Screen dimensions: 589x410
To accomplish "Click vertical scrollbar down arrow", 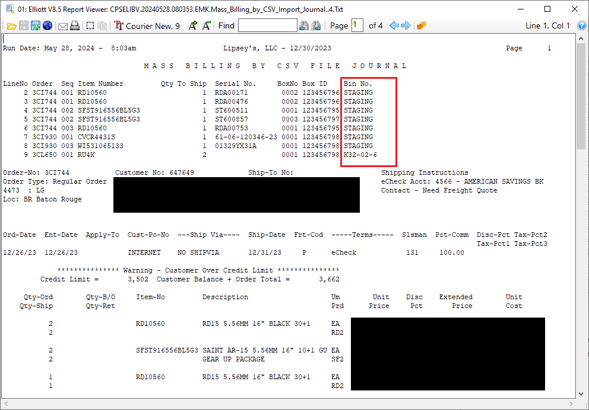I will [581, 394].
